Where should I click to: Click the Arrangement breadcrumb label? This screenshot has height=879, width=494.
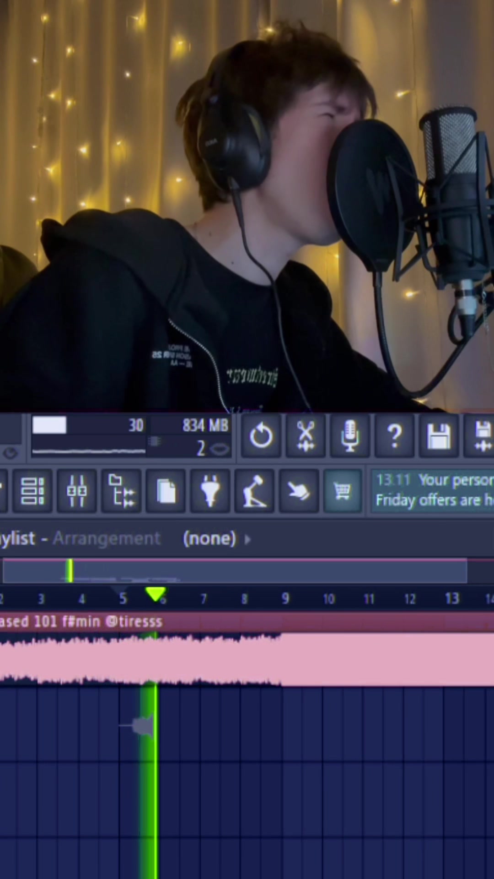[x=107, y=538]
